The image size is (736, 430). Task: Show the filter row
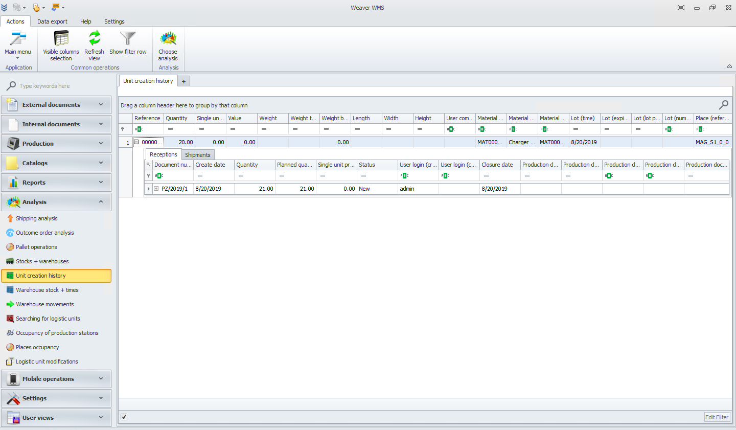coord(128,42)
